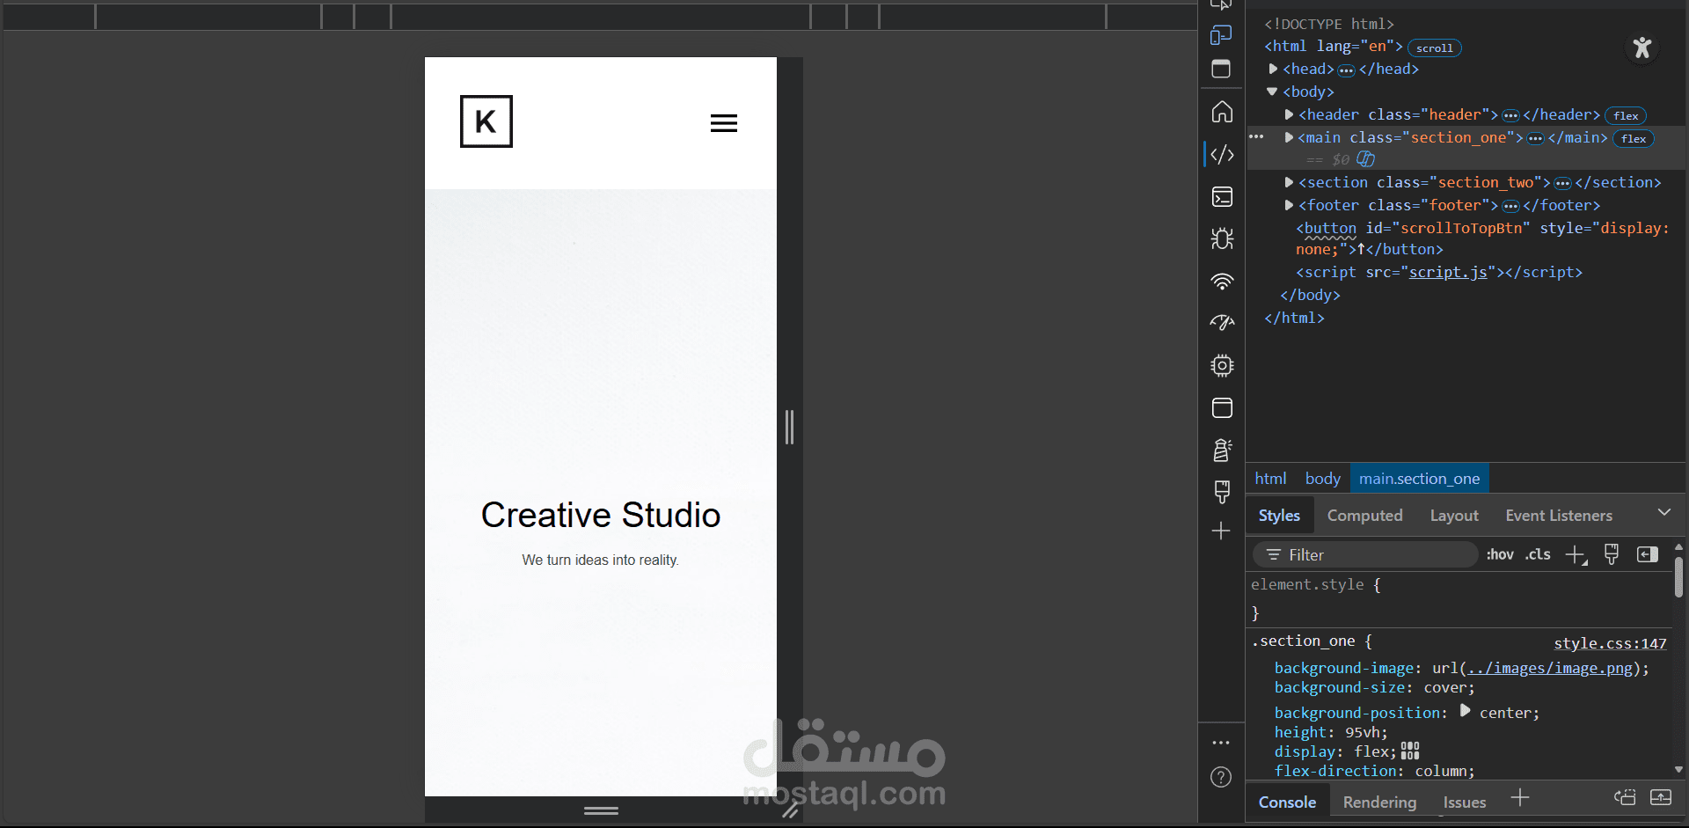Open the Sources bug icon
The width and height of the screenshot is (1689, 828).
(x=1222, y=238)
